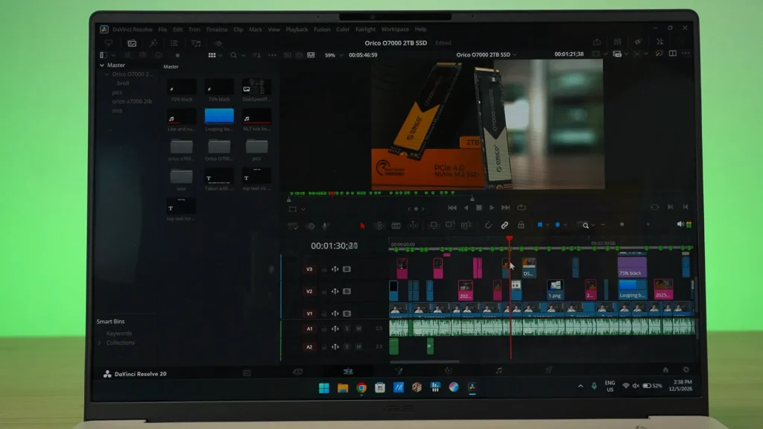Open the Workspace menu

click(395, 30)
